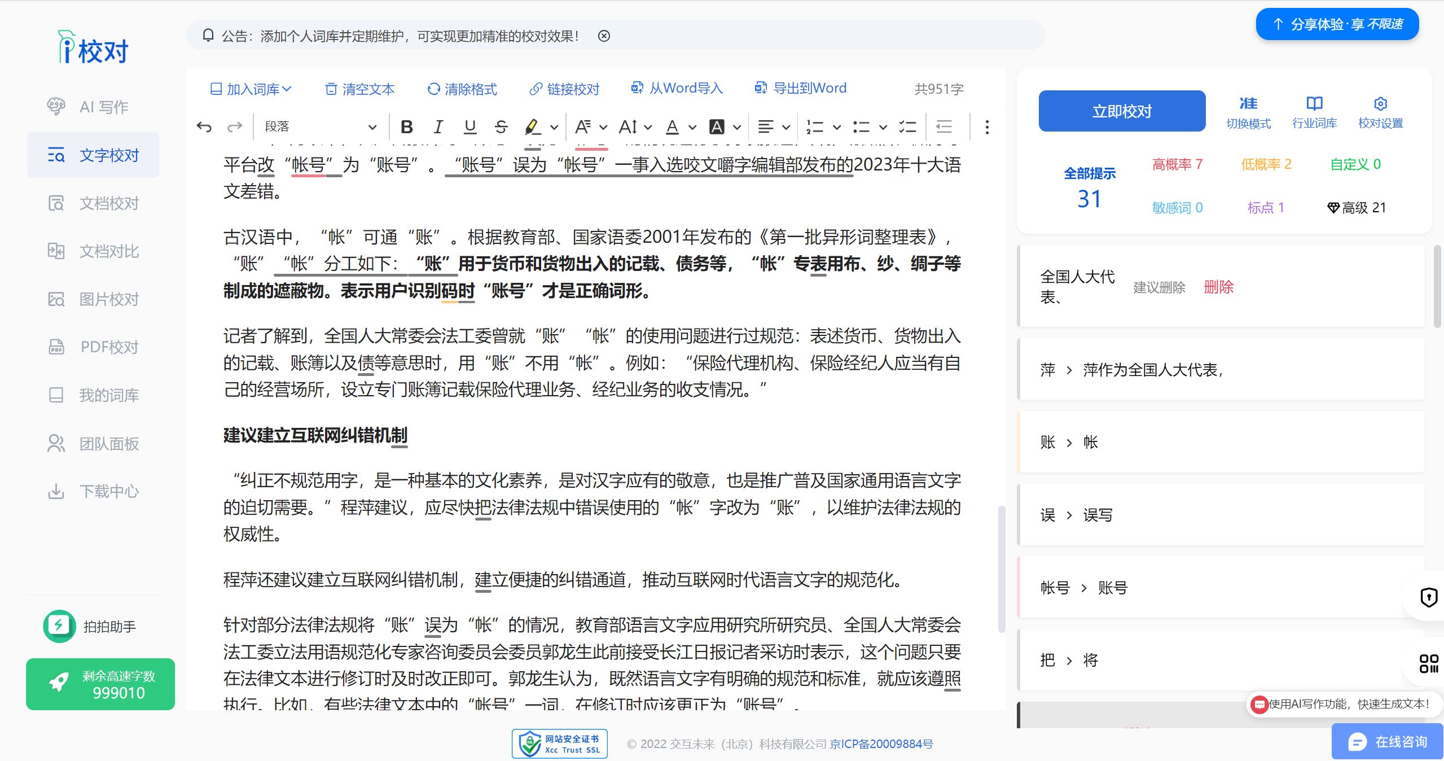1444x761 pixels.
Task: Open 在线咨询 online chat
Action: pyautogui.click(x=1388, y=741)
